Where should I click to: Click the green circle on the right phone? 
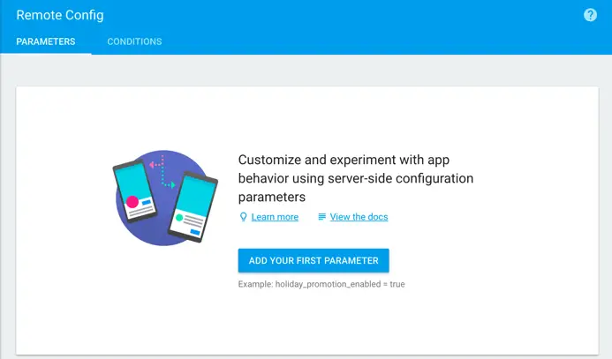179,216
